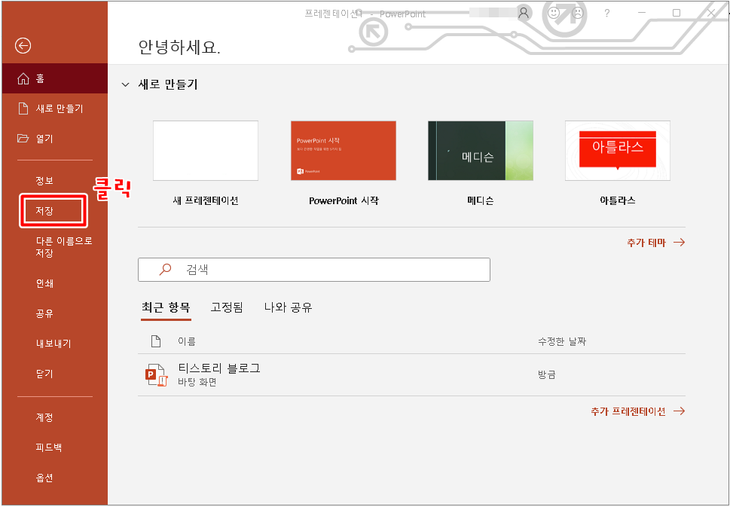
Task: Click the account profile icon in title bar
Action: pyautogui.click(x=524, y=13)
